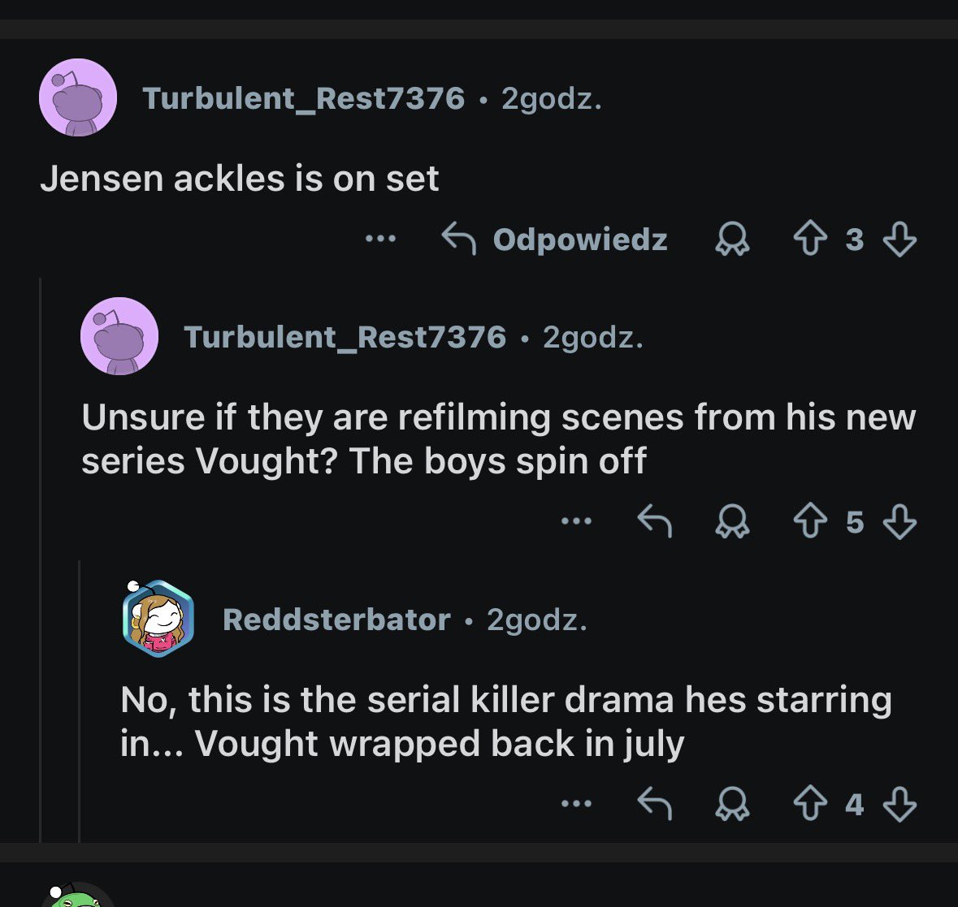
Task: Click Odpowiedz to reply to first comment
Action: pyautogui.click(x=555, y=239)
